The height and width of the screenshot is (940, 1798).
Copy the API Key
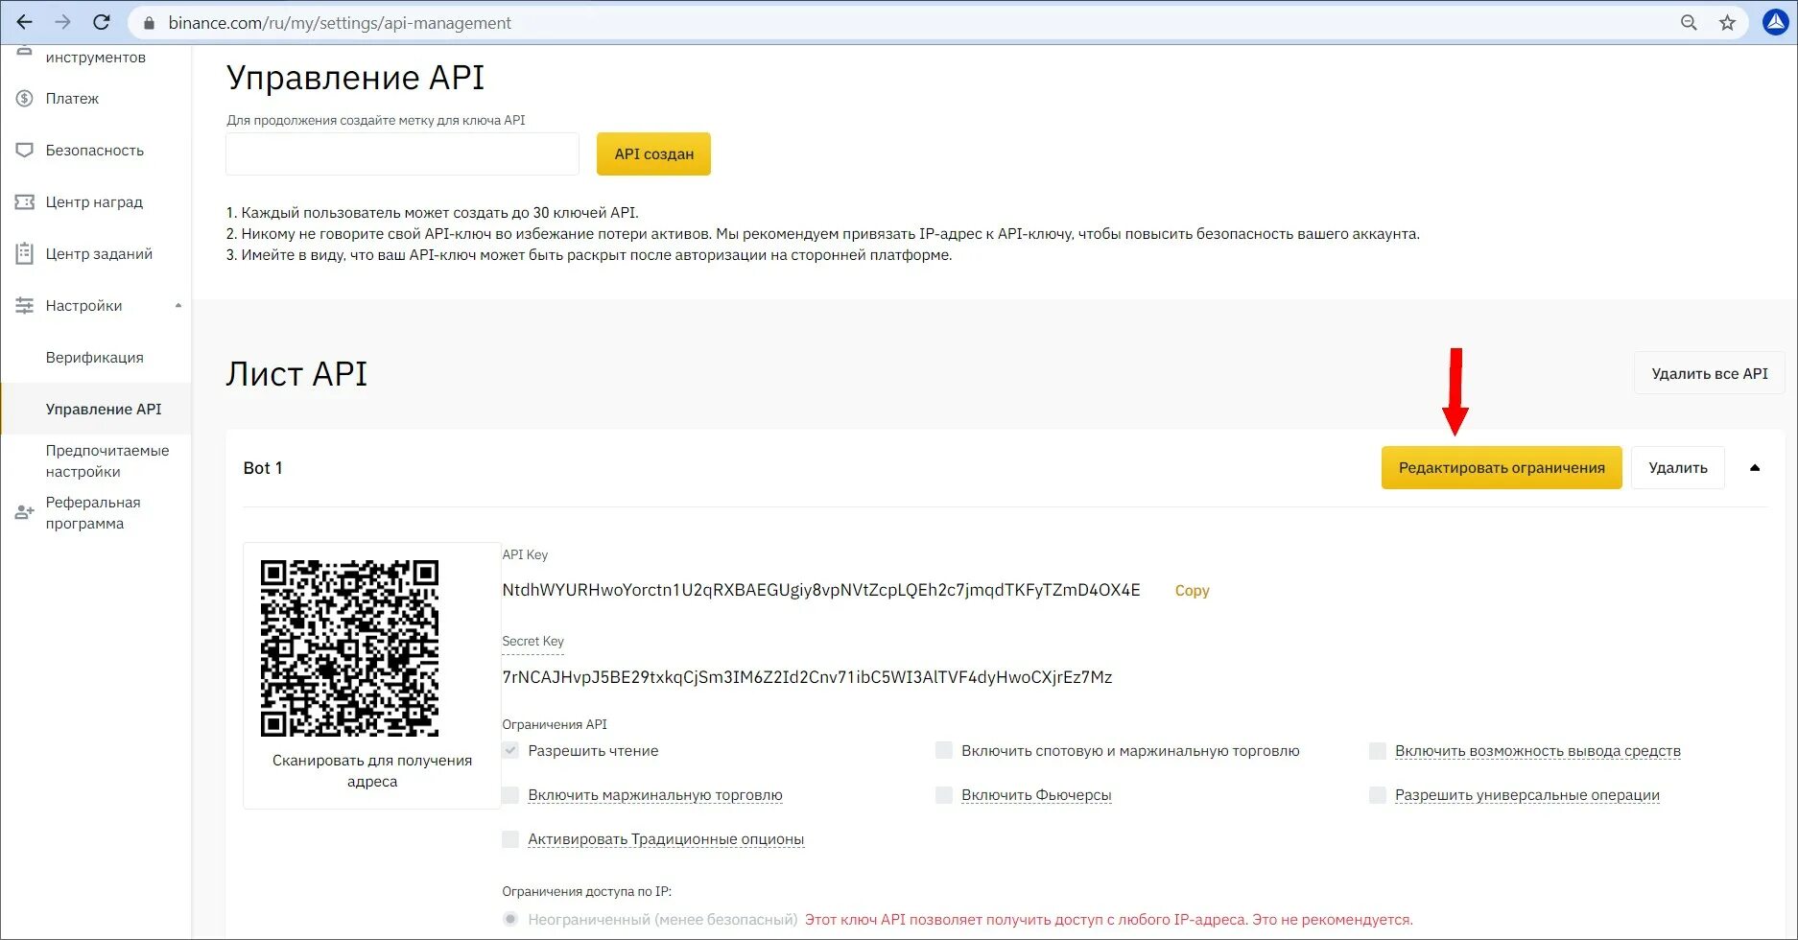pos(1192,591)
